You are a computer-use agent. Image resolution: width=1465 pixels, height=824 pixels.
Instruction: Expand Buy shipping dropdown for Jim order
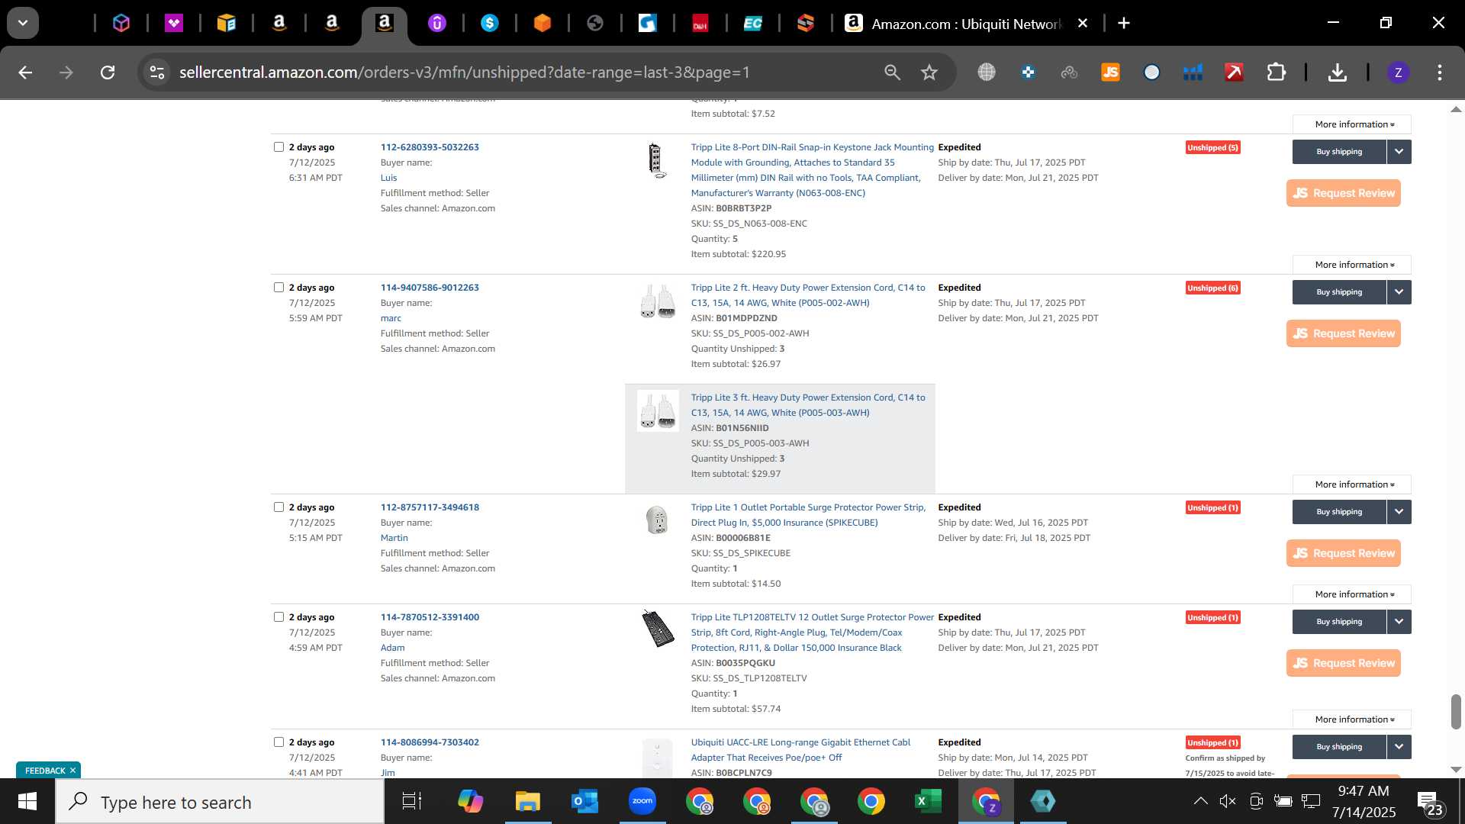click(x=1399, y=747)
